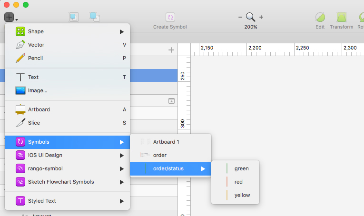
Task: Choose the red status symbol
Action: point(238,182)
